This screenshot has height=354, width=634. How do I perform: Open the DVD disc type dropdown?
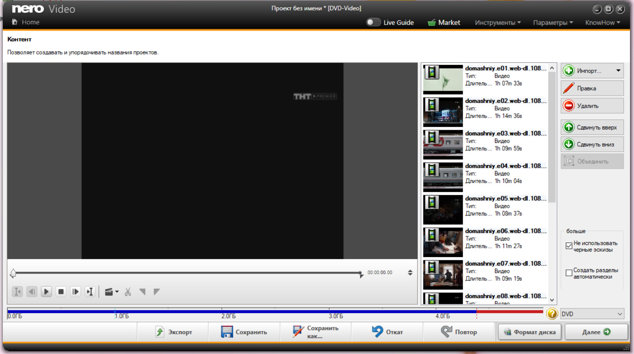point(592,314)
